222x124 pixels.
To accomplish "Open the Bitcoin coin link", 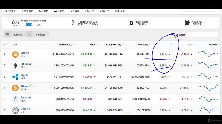I will [x=25, y=53].
